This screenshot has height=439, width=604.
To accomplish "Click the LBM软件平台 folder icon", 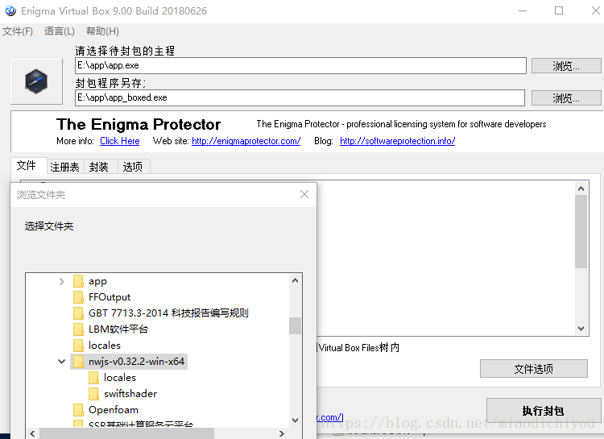I will [x=78, y=329].
